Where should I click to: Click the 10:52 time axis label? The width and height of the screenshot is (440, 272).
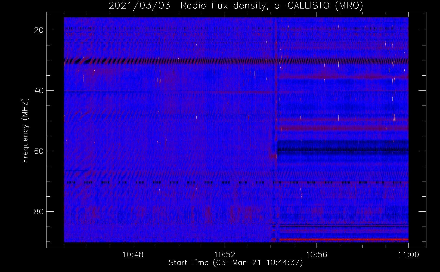click(x=225, y=255)
